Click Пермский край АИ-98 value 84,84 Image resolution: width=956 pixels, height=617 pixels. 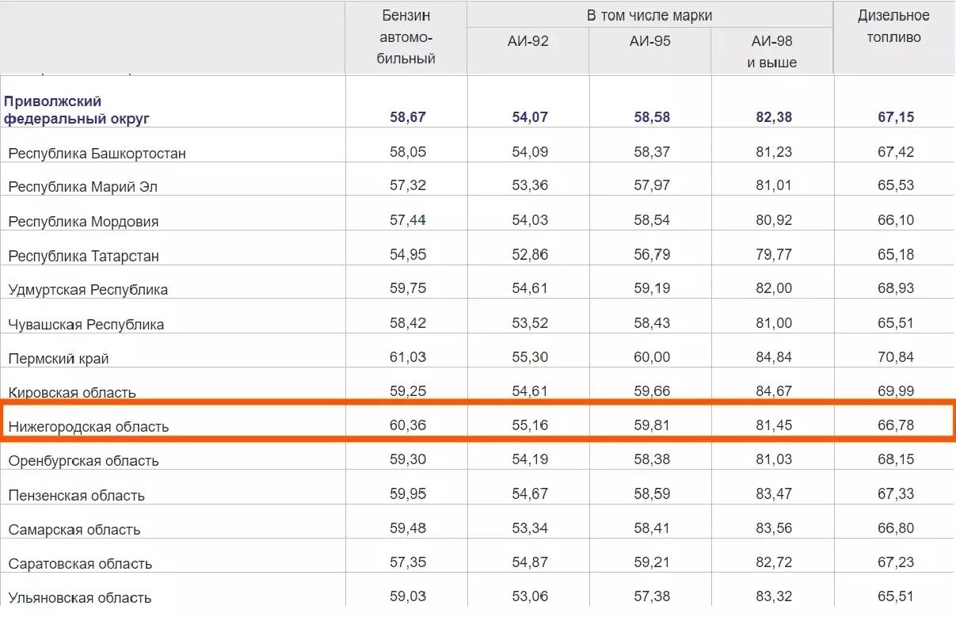(773, 357)
